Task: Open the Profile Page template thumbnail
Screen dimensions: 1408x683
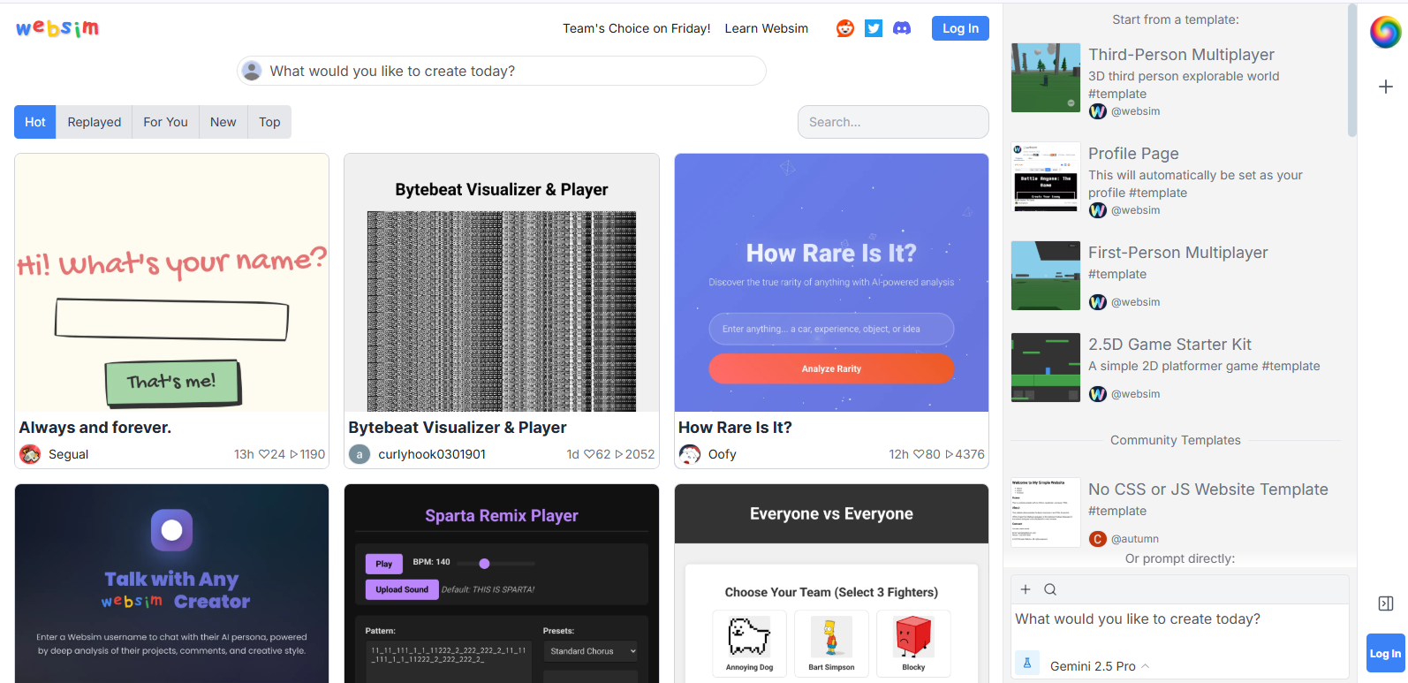Action: pos(1046,177)
